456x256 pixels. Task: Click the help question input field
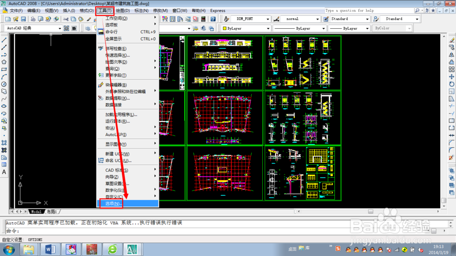tap(369, 10)
